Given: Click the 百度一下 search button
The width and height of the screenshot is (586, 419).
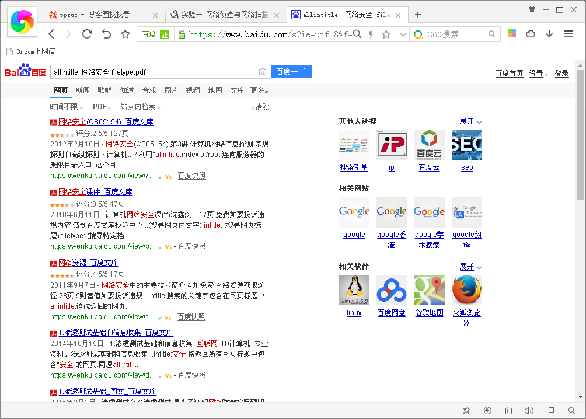Looking at the screenshot, I should [x=291, y=71].
